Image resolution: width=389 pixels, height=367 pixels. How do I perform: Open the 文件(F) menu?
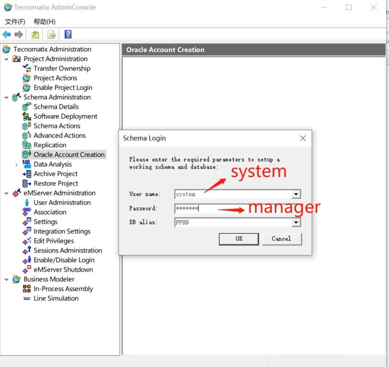coord(15,22)
